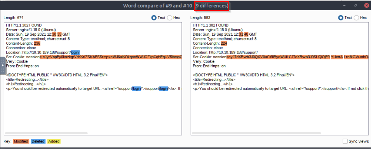Click Content-Length value 224 in right pane
Screen dimensions: 371x149
pyautogui.click(x=224, y=43)
